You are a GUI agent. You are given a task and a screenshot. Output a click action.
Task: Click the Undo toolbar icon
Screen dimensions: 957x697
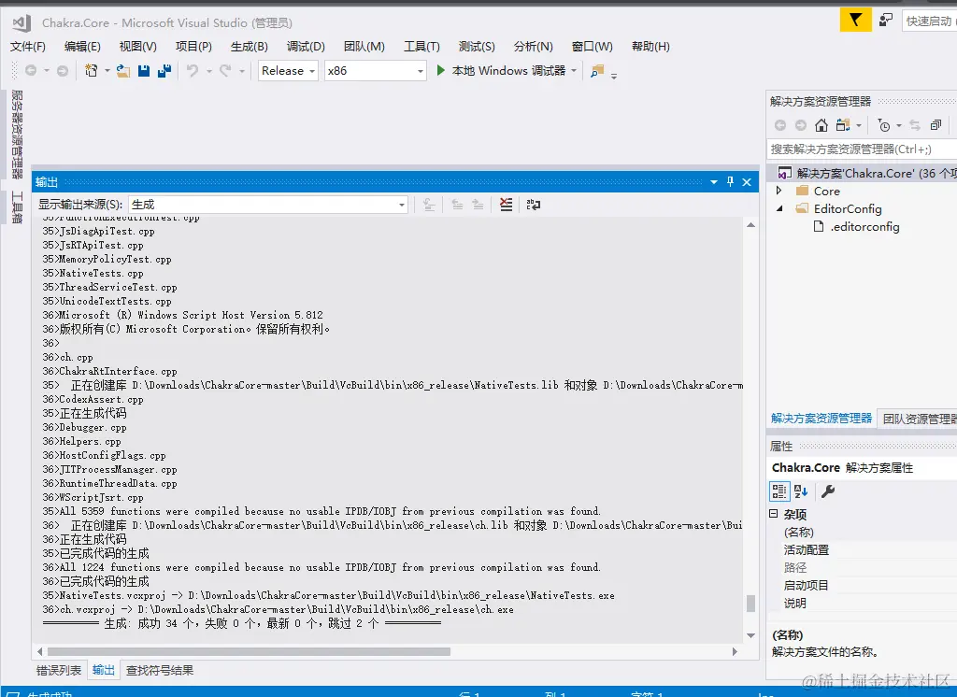[x=193, y=71]
